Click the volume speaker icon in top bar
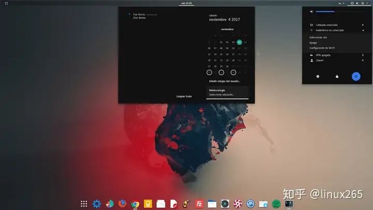This screenshot has height=210, width=373. click(x=357, y=3)
